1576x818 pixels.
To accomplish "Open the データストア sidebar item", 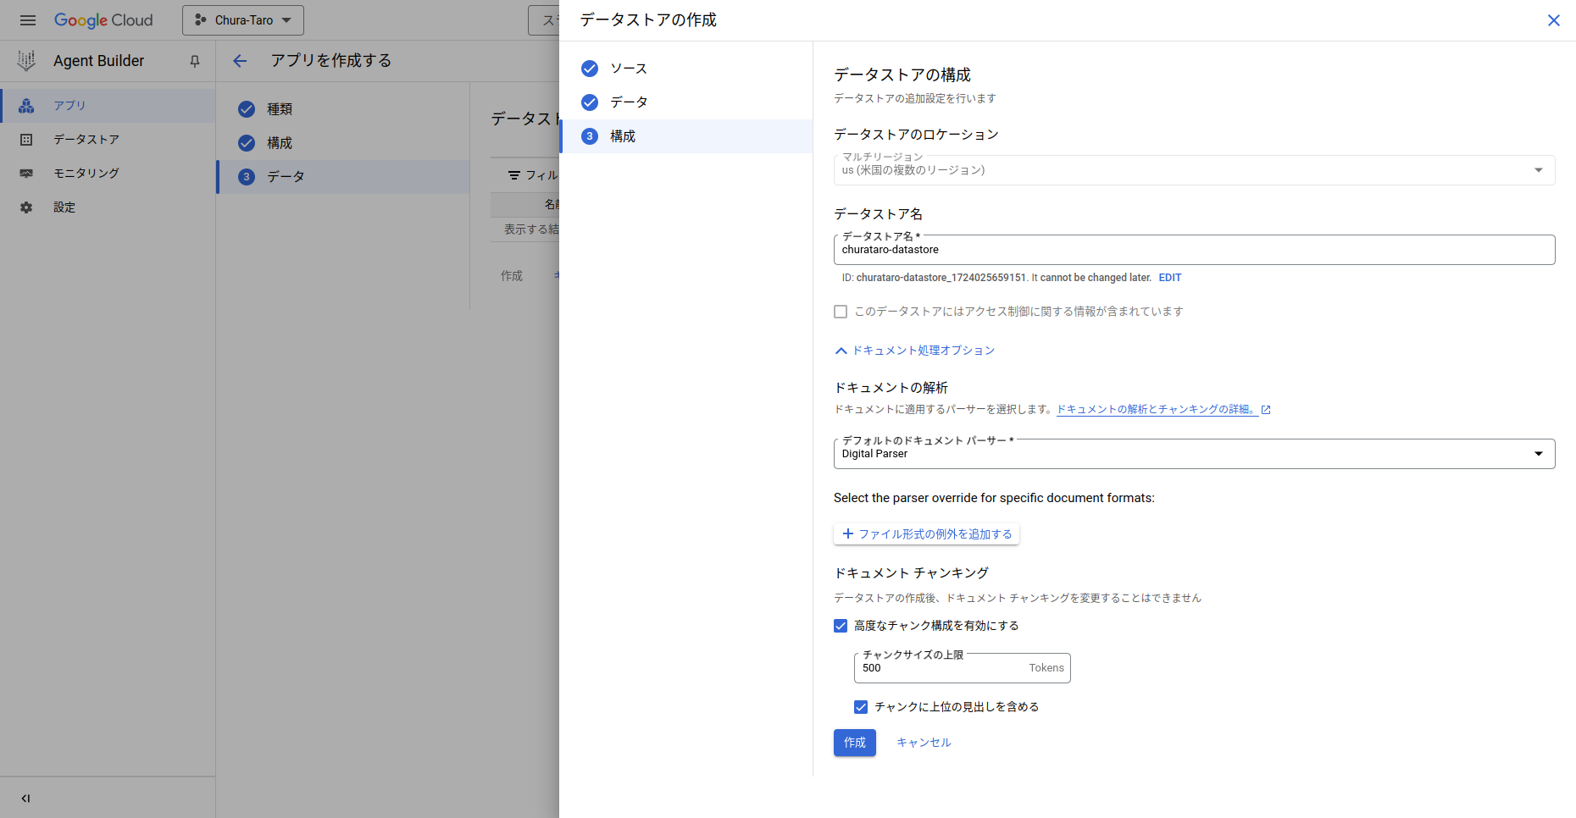I will tap(108, 140).
